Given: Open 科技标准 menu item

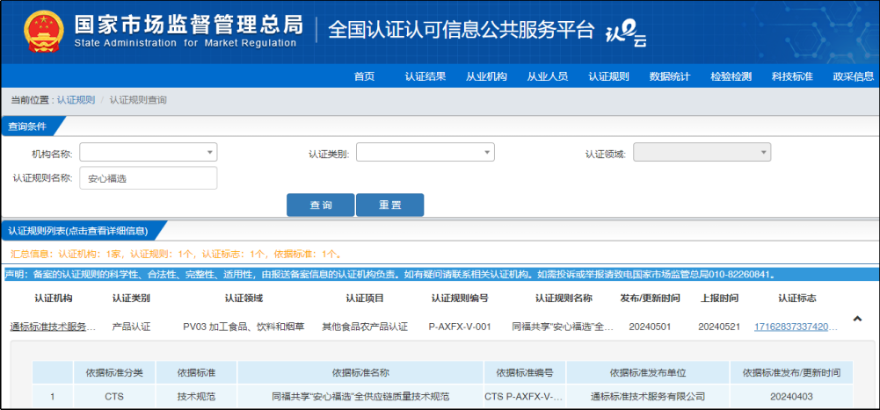Looking at the screenshot, I should tap(791, 76).
